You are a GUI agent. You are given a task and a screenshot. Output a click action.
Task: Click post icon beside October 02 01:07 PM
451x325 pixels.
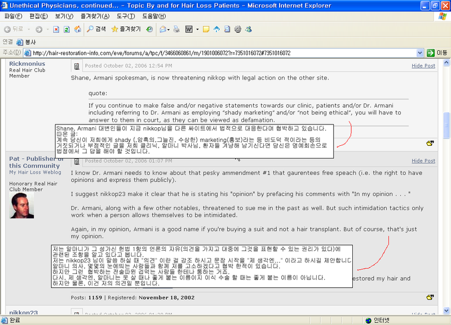coord(77,162)
